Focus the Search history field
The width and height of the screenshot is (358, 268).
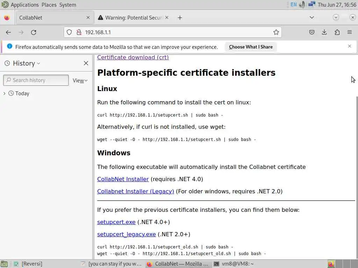pyautogui.click(x=36, y=80)
